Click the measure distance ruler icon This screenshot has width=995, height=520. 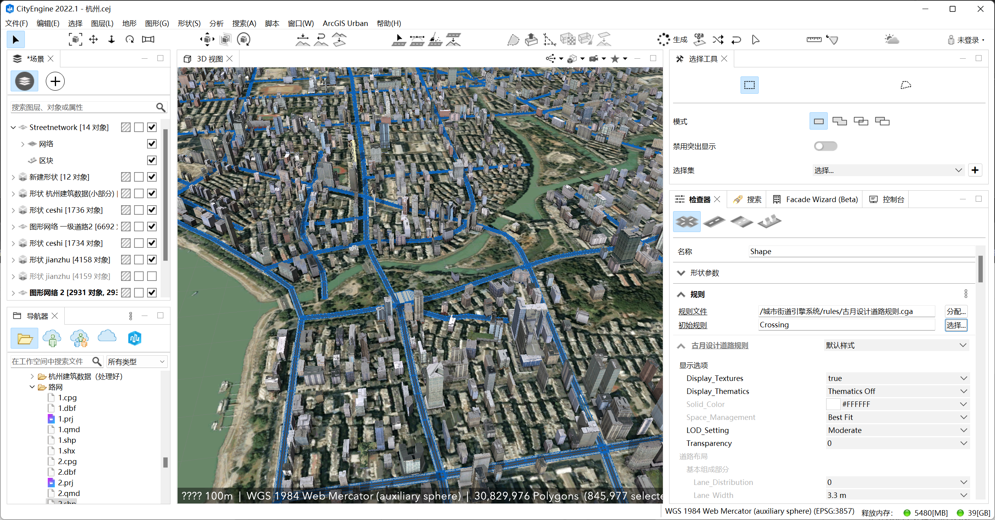[814, 40]
